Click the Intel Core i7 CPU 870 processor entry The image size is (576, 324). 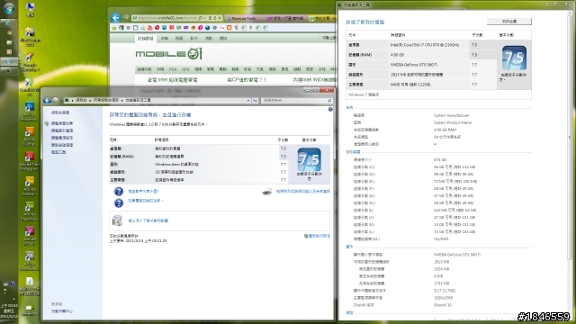424,45
